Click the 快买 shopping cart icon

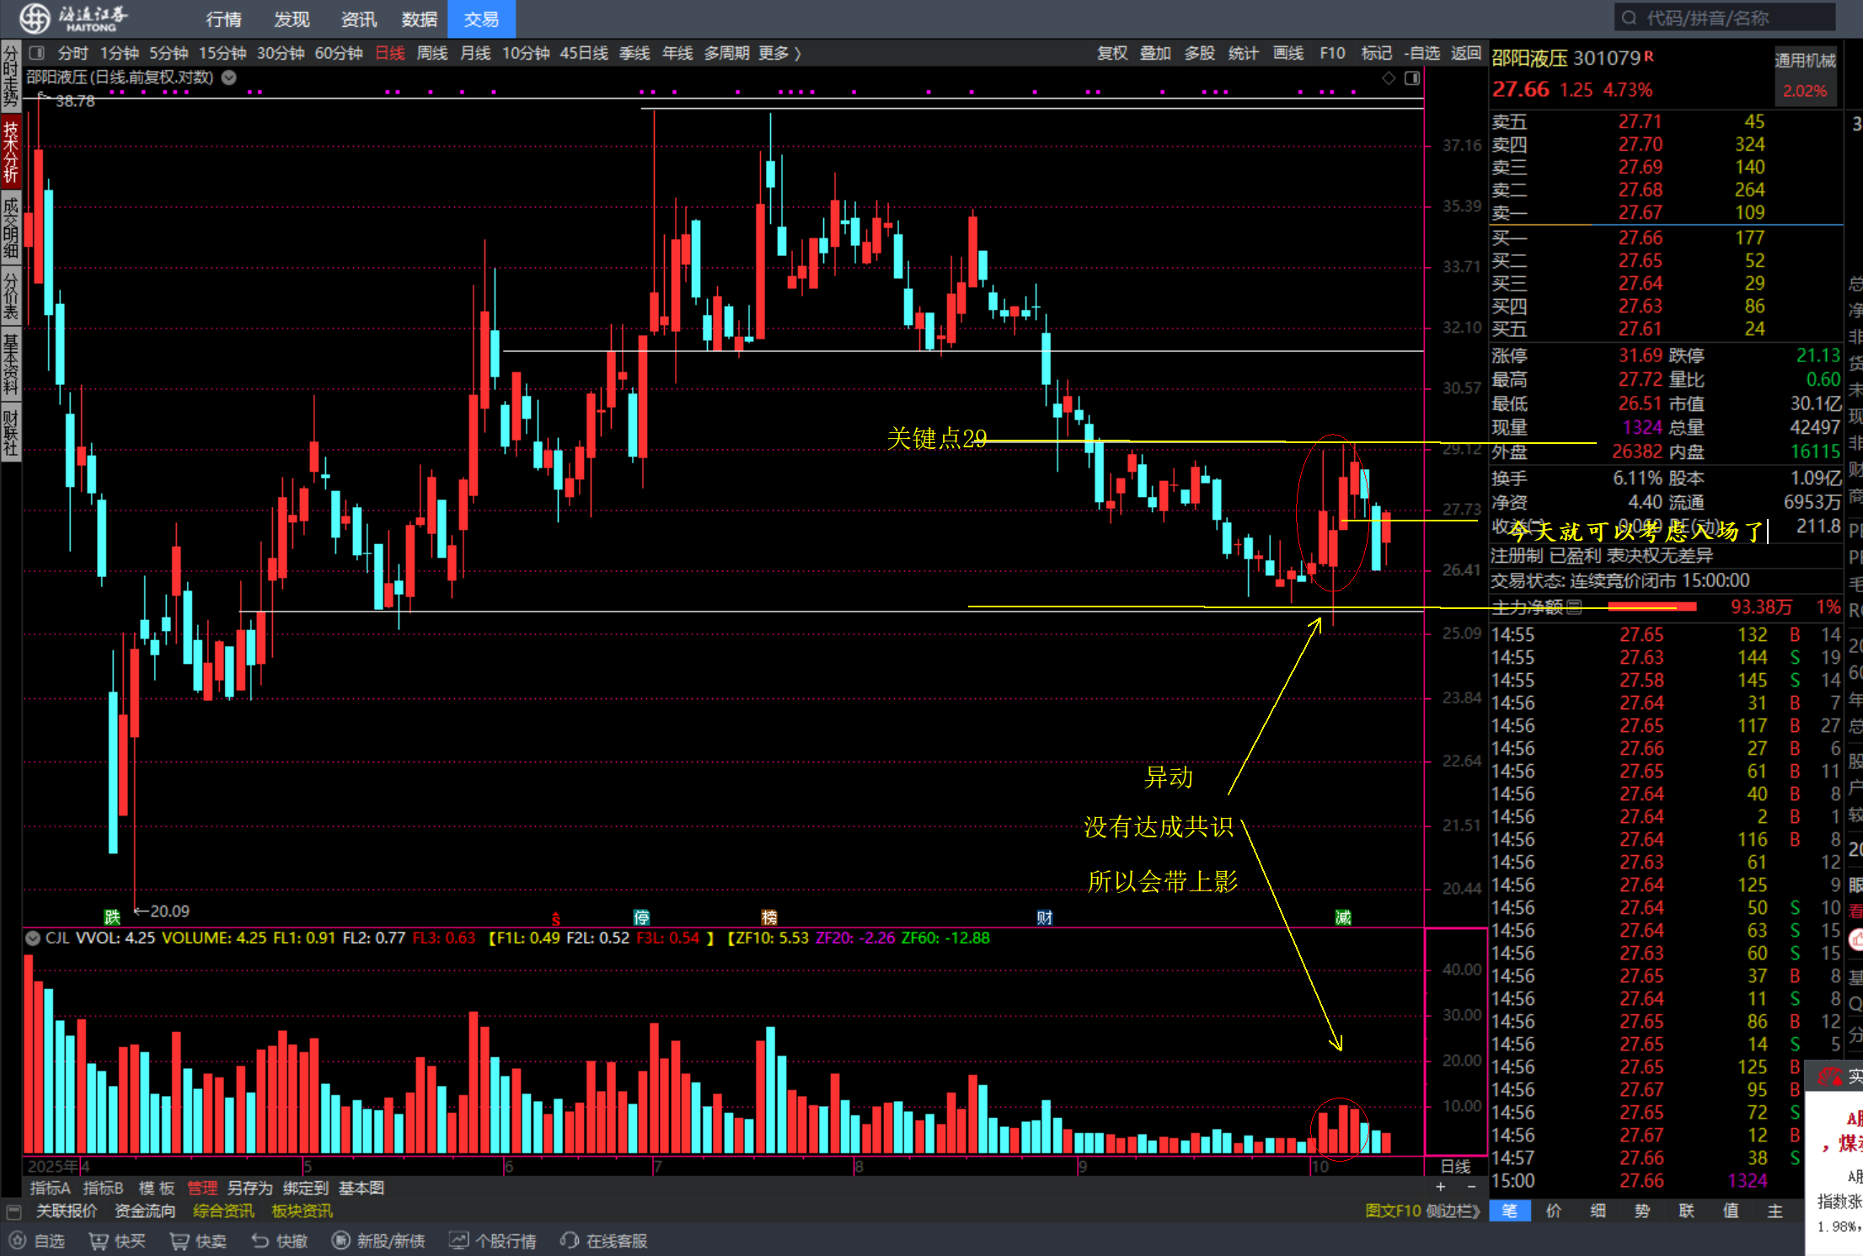click(x=99, y=1241)
